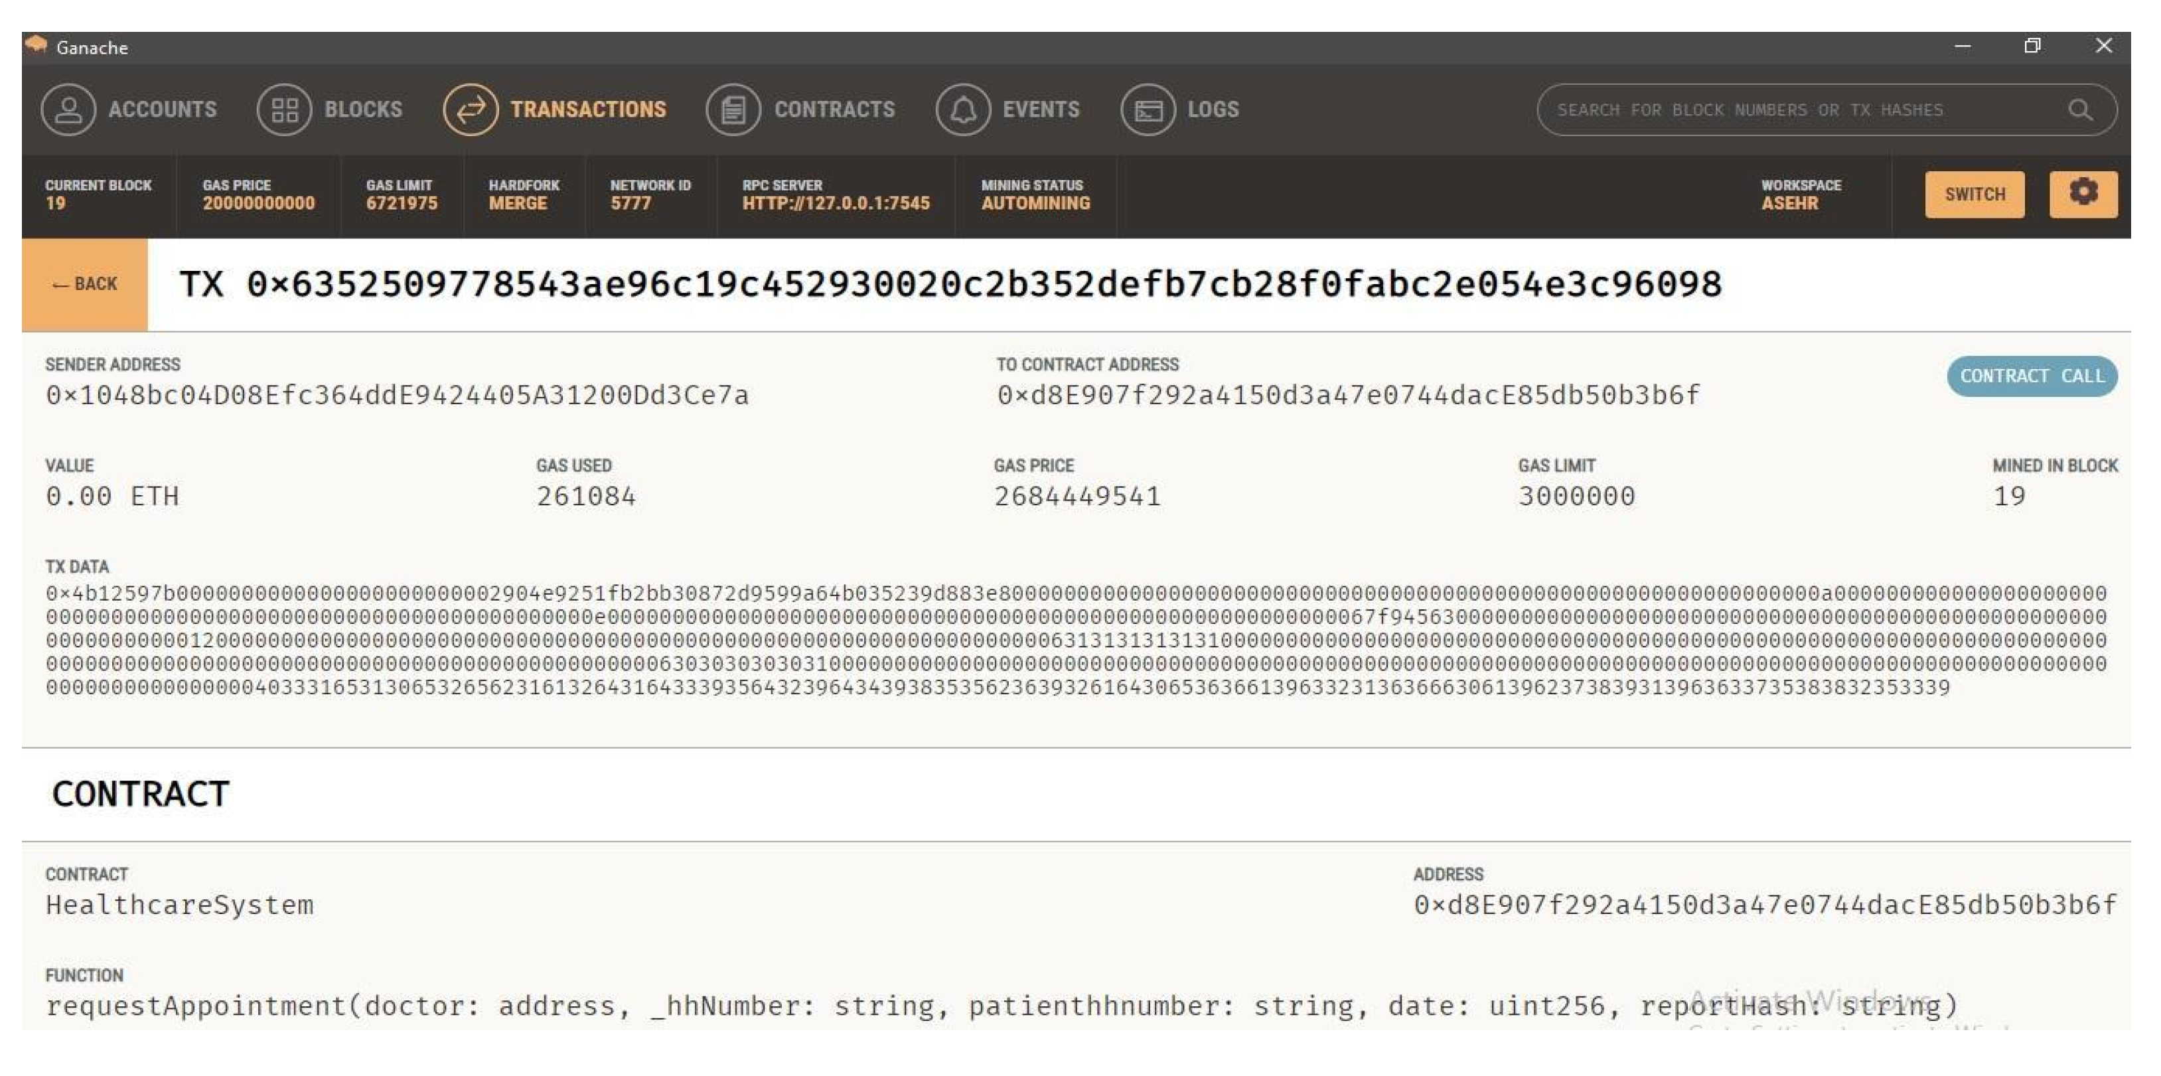2161x1076 pixels.
Task: Minimize the Ganache window
Action: click(x=1962, y=46)
